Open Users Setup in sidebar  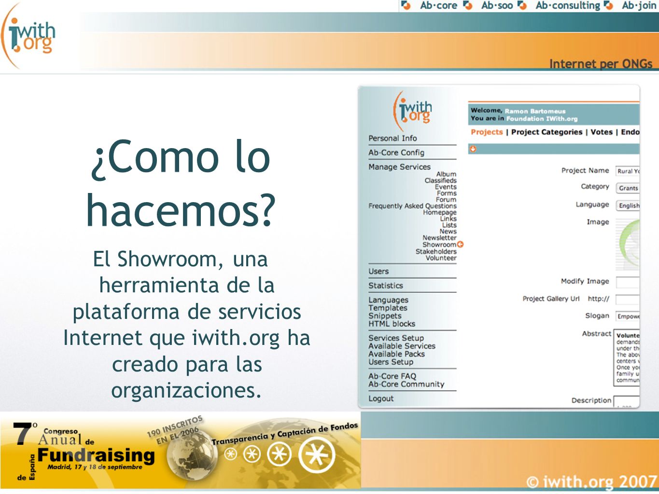click(x=391, y=362)
